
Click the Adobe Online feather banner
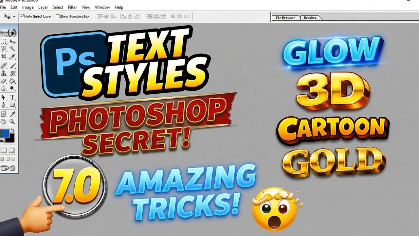[9, 32]
